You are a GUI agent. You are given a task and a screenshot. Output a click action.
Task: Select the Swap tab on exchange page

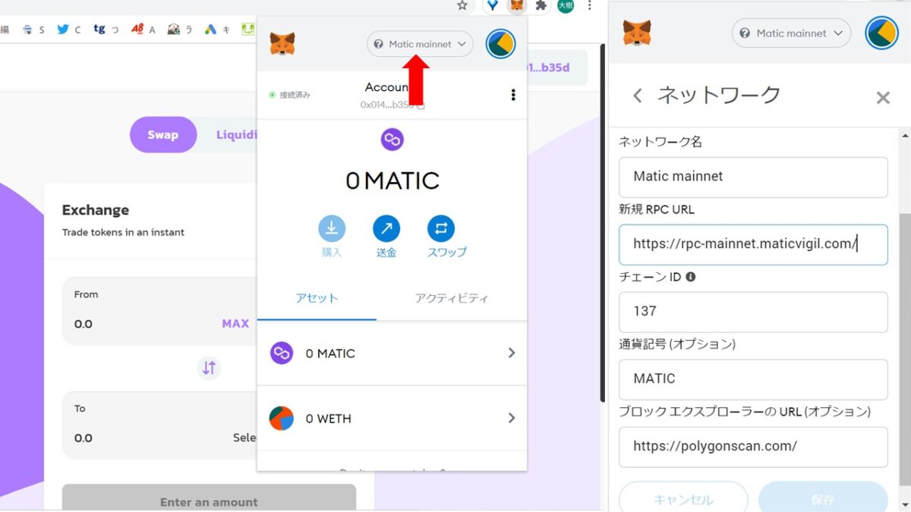tap(163, 135)
